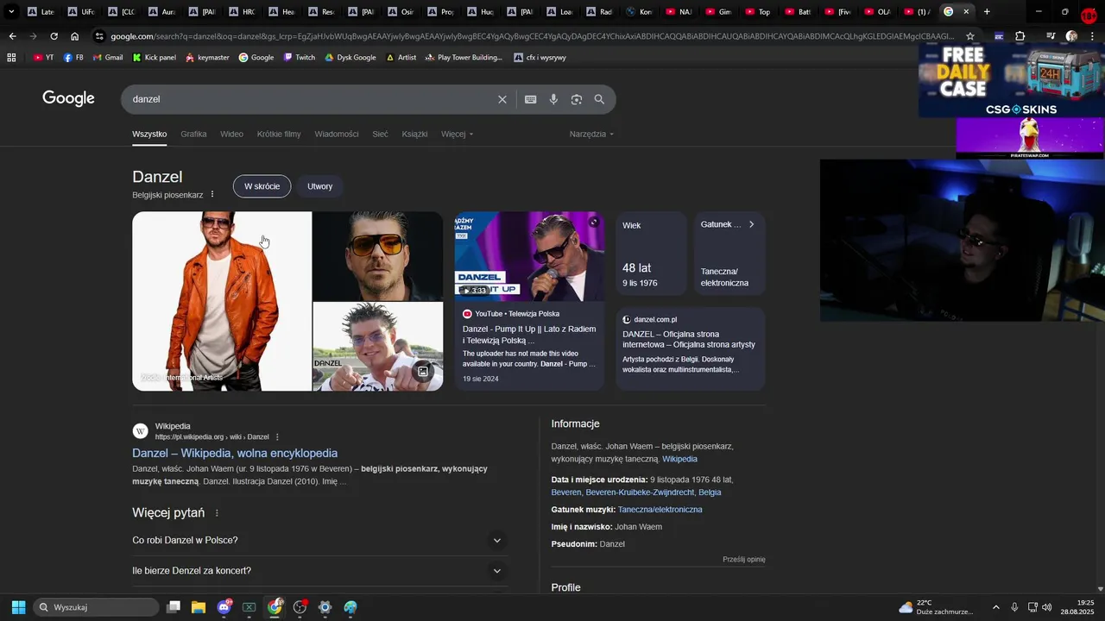Image resolution: width=1105 pixels, height=621 pixels.
Task: Open the Narzędzia dropdown
Action: pyautogui.click(x=591, y=134)
